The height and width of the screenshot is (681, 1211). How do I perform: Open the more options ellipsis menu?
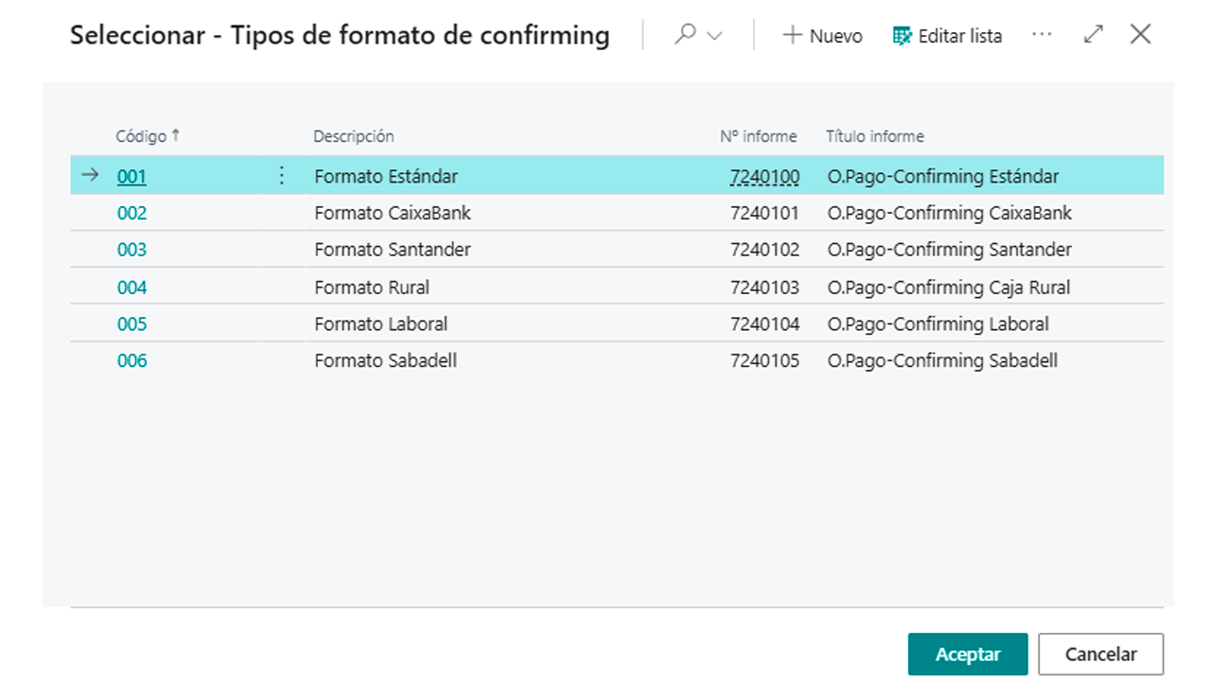click(x=1042, y=35)
